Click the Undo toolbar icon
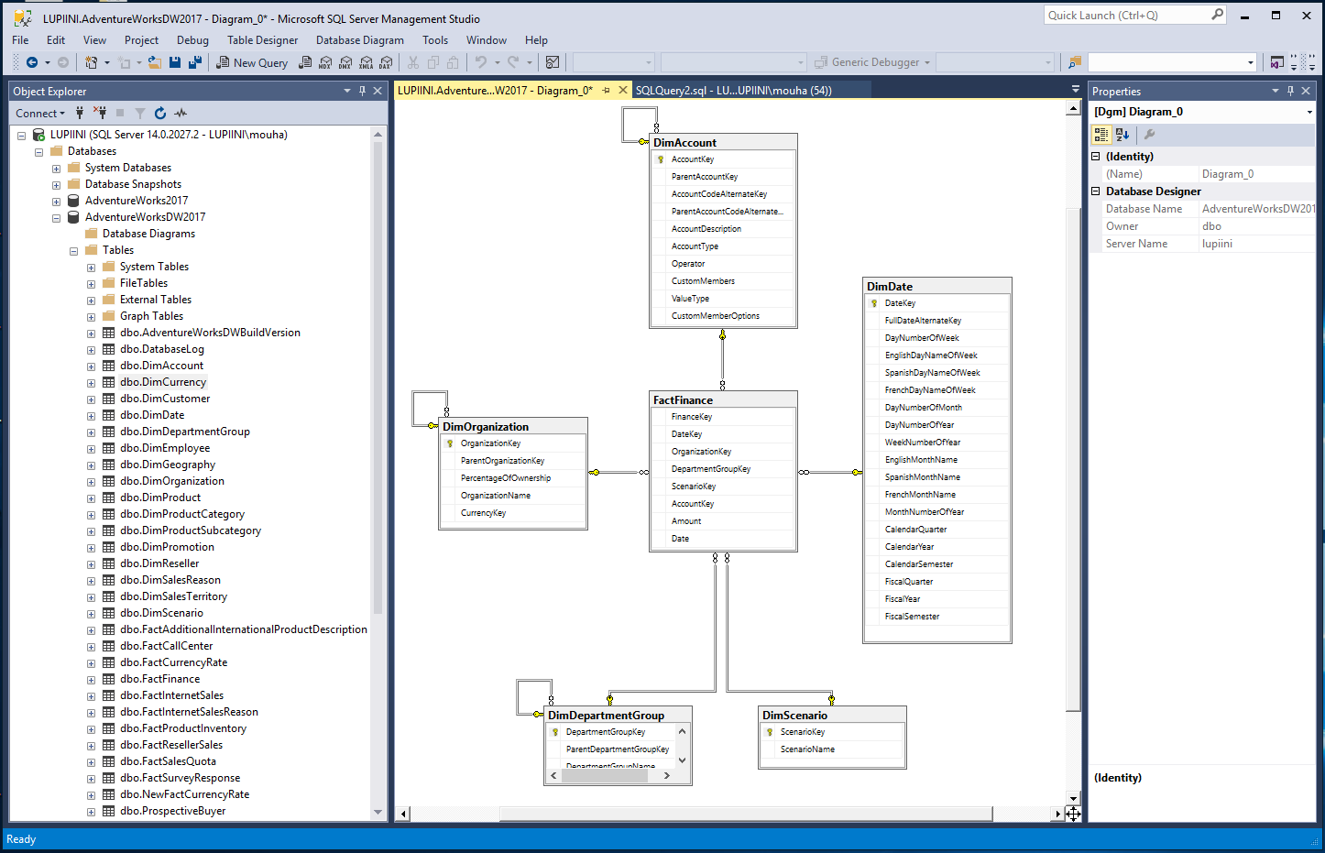 481,62
